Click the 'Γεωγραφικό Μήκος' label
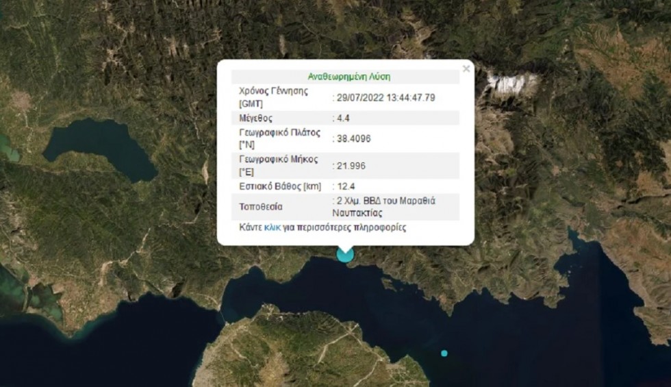Image resolution: width=671 pixels, height=387 pixels. pos(279,159)
